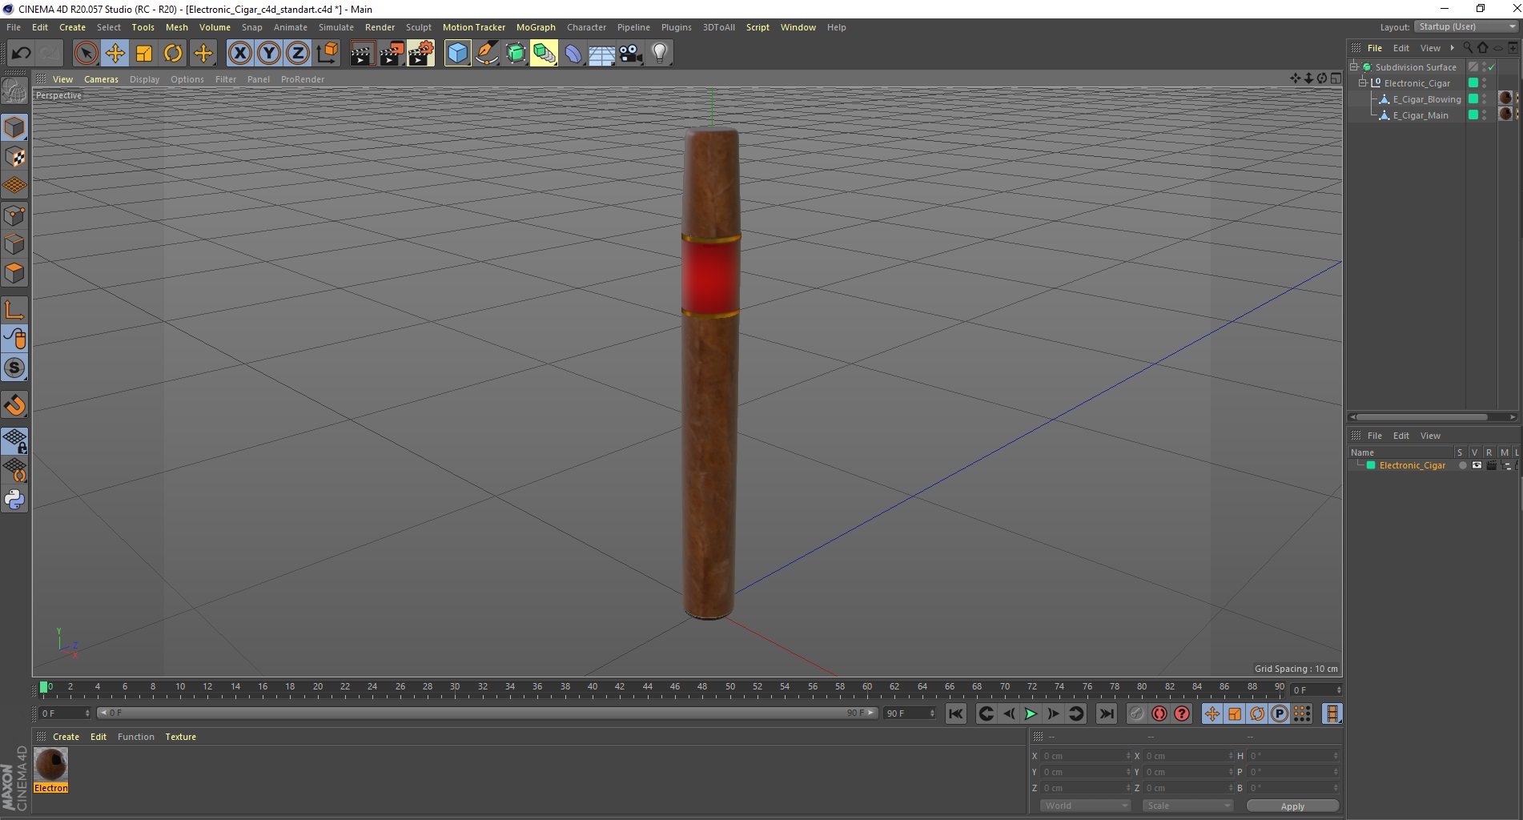
Task: Click the Apply button
Action: tap(1292, 806)
